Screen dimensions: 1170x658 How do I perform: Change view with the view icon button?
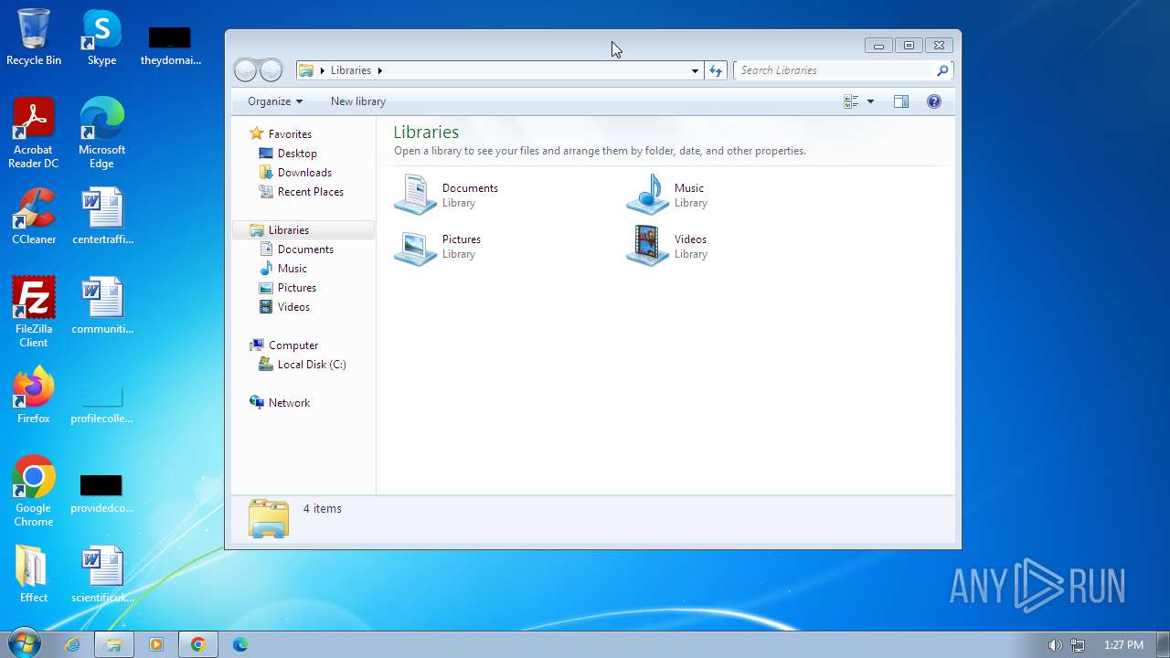(x=851, y=101)
